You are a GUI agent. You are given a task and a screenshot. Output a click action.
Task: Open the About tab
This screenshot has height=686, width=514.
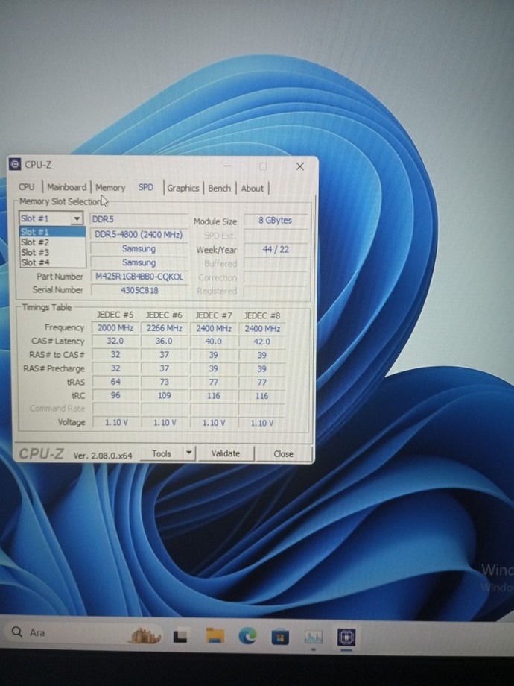tap(253, 189)
